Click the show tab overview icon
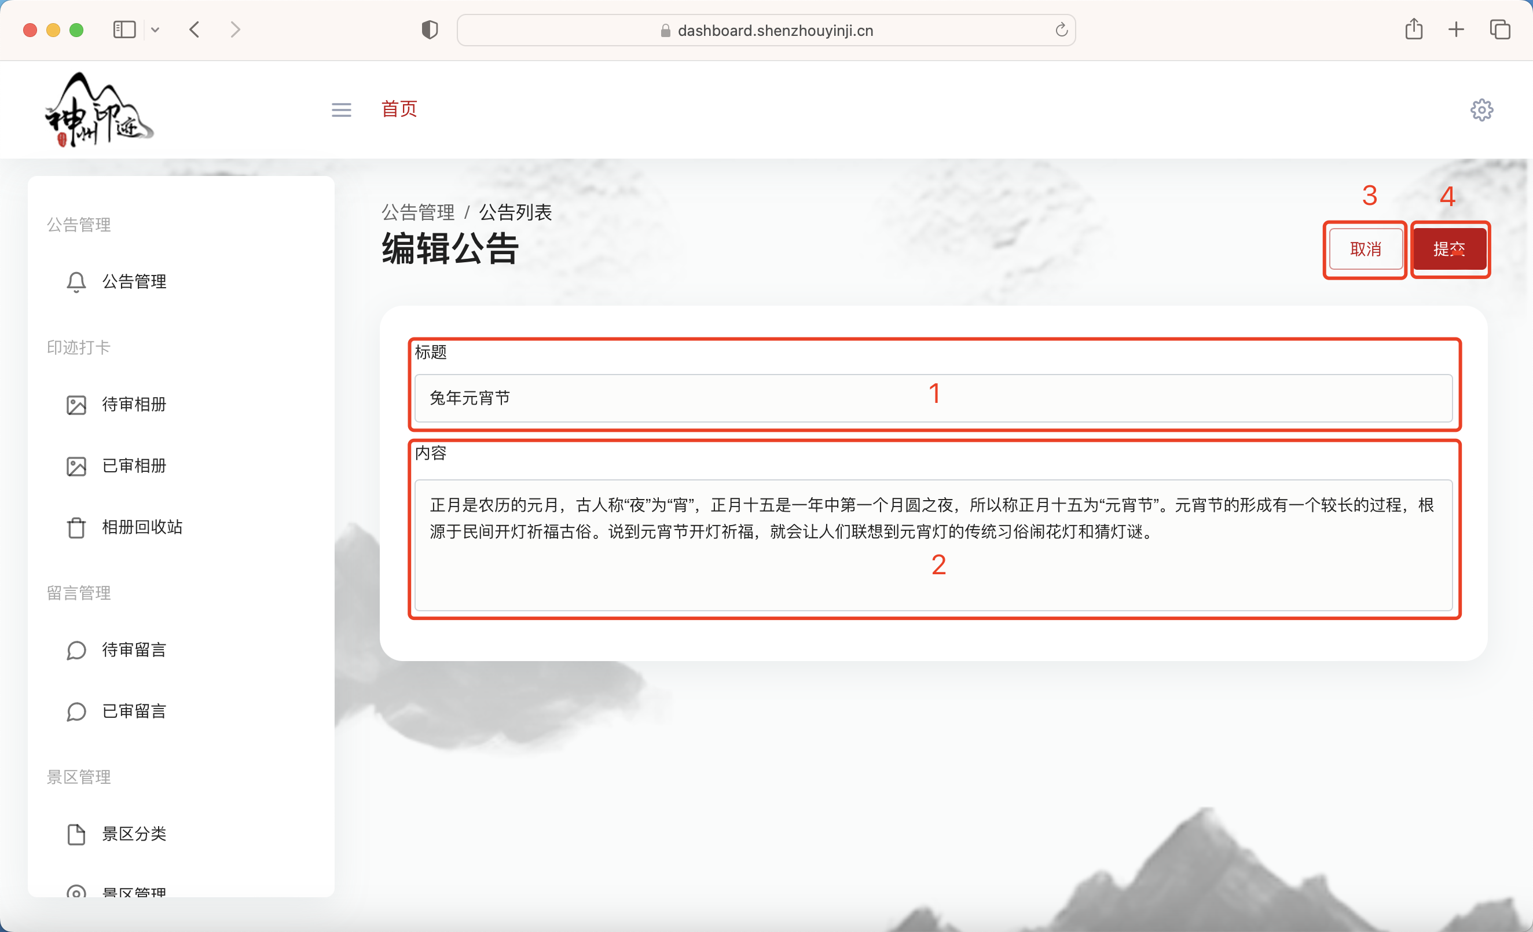Screen dimensions: 1533x932 1499,30
